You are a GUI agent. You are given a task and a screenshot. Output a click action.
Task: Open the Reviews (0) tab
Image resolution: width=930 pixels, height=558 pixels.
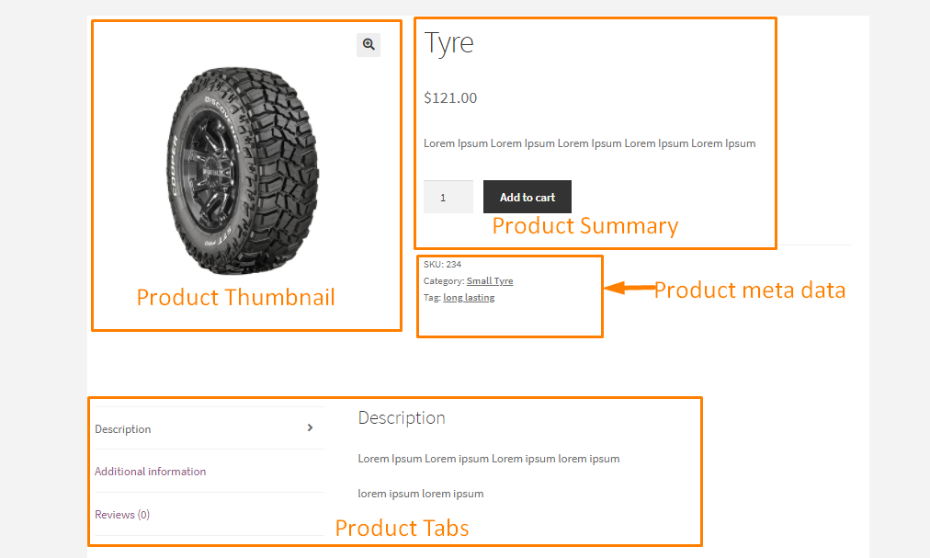(122, 515)
